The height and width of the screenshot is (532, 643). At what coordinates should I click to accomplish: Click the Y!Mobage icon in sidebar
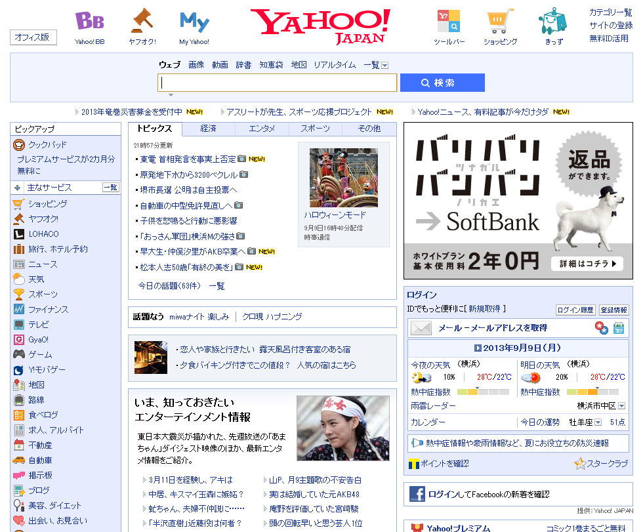coord(19,370)
